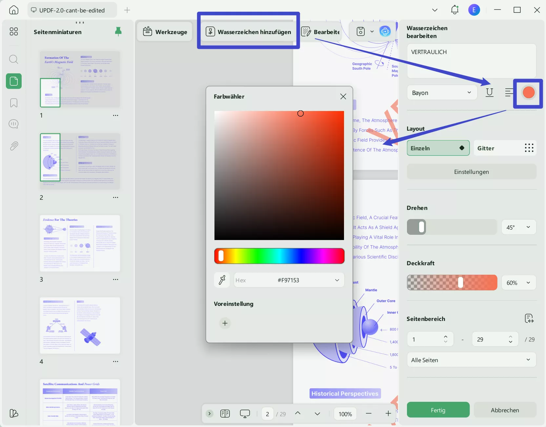Click the color saturation picker area
The width and height of the screenshot is (546, 427).
[279, 176]
